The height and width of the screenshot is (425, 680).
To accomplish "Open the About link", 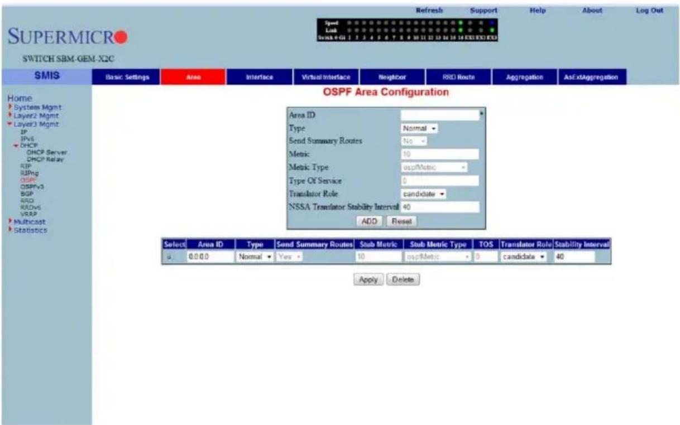I will pyautogui.click(x=593, y=10).
